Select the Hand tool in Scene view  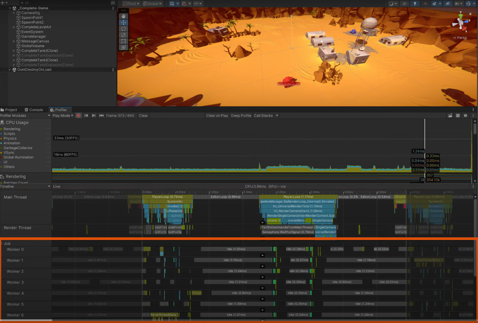124,16
